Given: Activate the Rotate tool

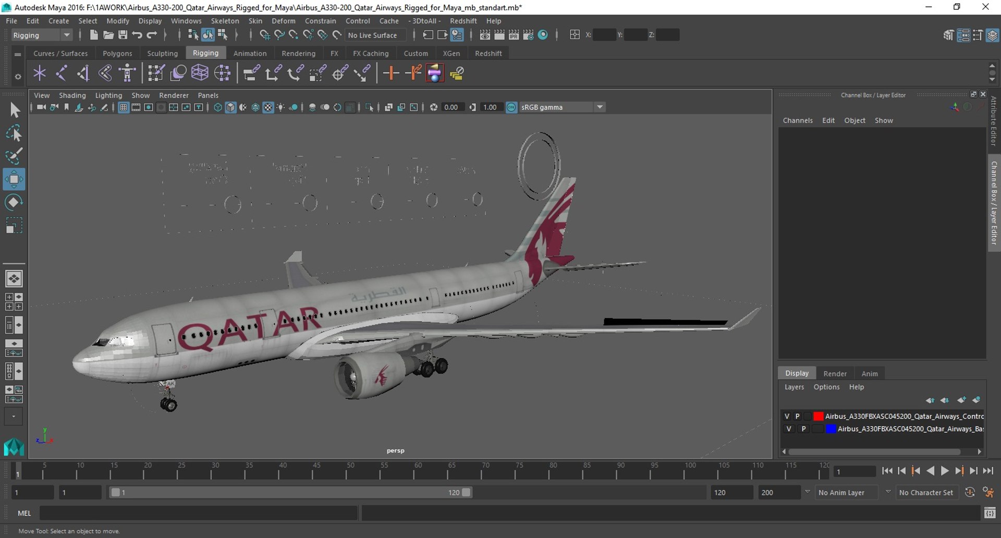Looking at the screenshot, I should [x=14, y=202].
